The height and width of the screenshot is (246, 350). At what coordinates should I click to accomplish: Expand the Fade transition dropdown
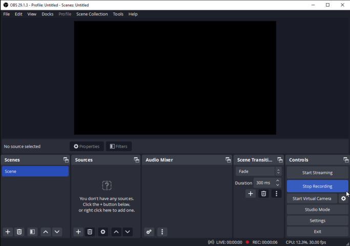click(259, 172)
